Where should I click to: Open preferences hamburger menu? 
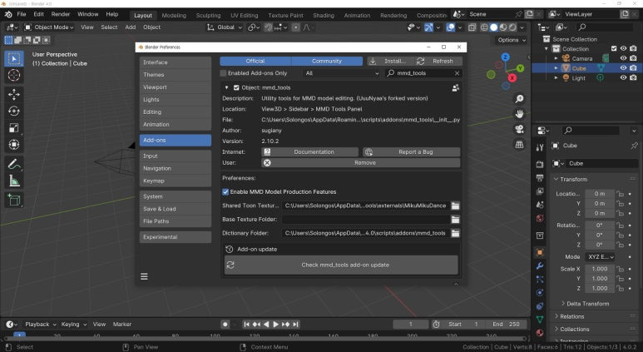coord(144,276)
